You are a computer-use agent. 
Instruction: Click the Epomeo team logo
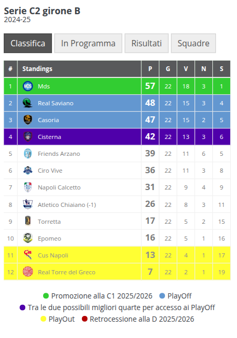click(x=28, y=238)
